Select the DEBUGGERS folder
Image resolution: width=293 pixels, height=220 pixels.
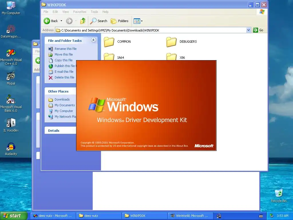pos(182,42)
